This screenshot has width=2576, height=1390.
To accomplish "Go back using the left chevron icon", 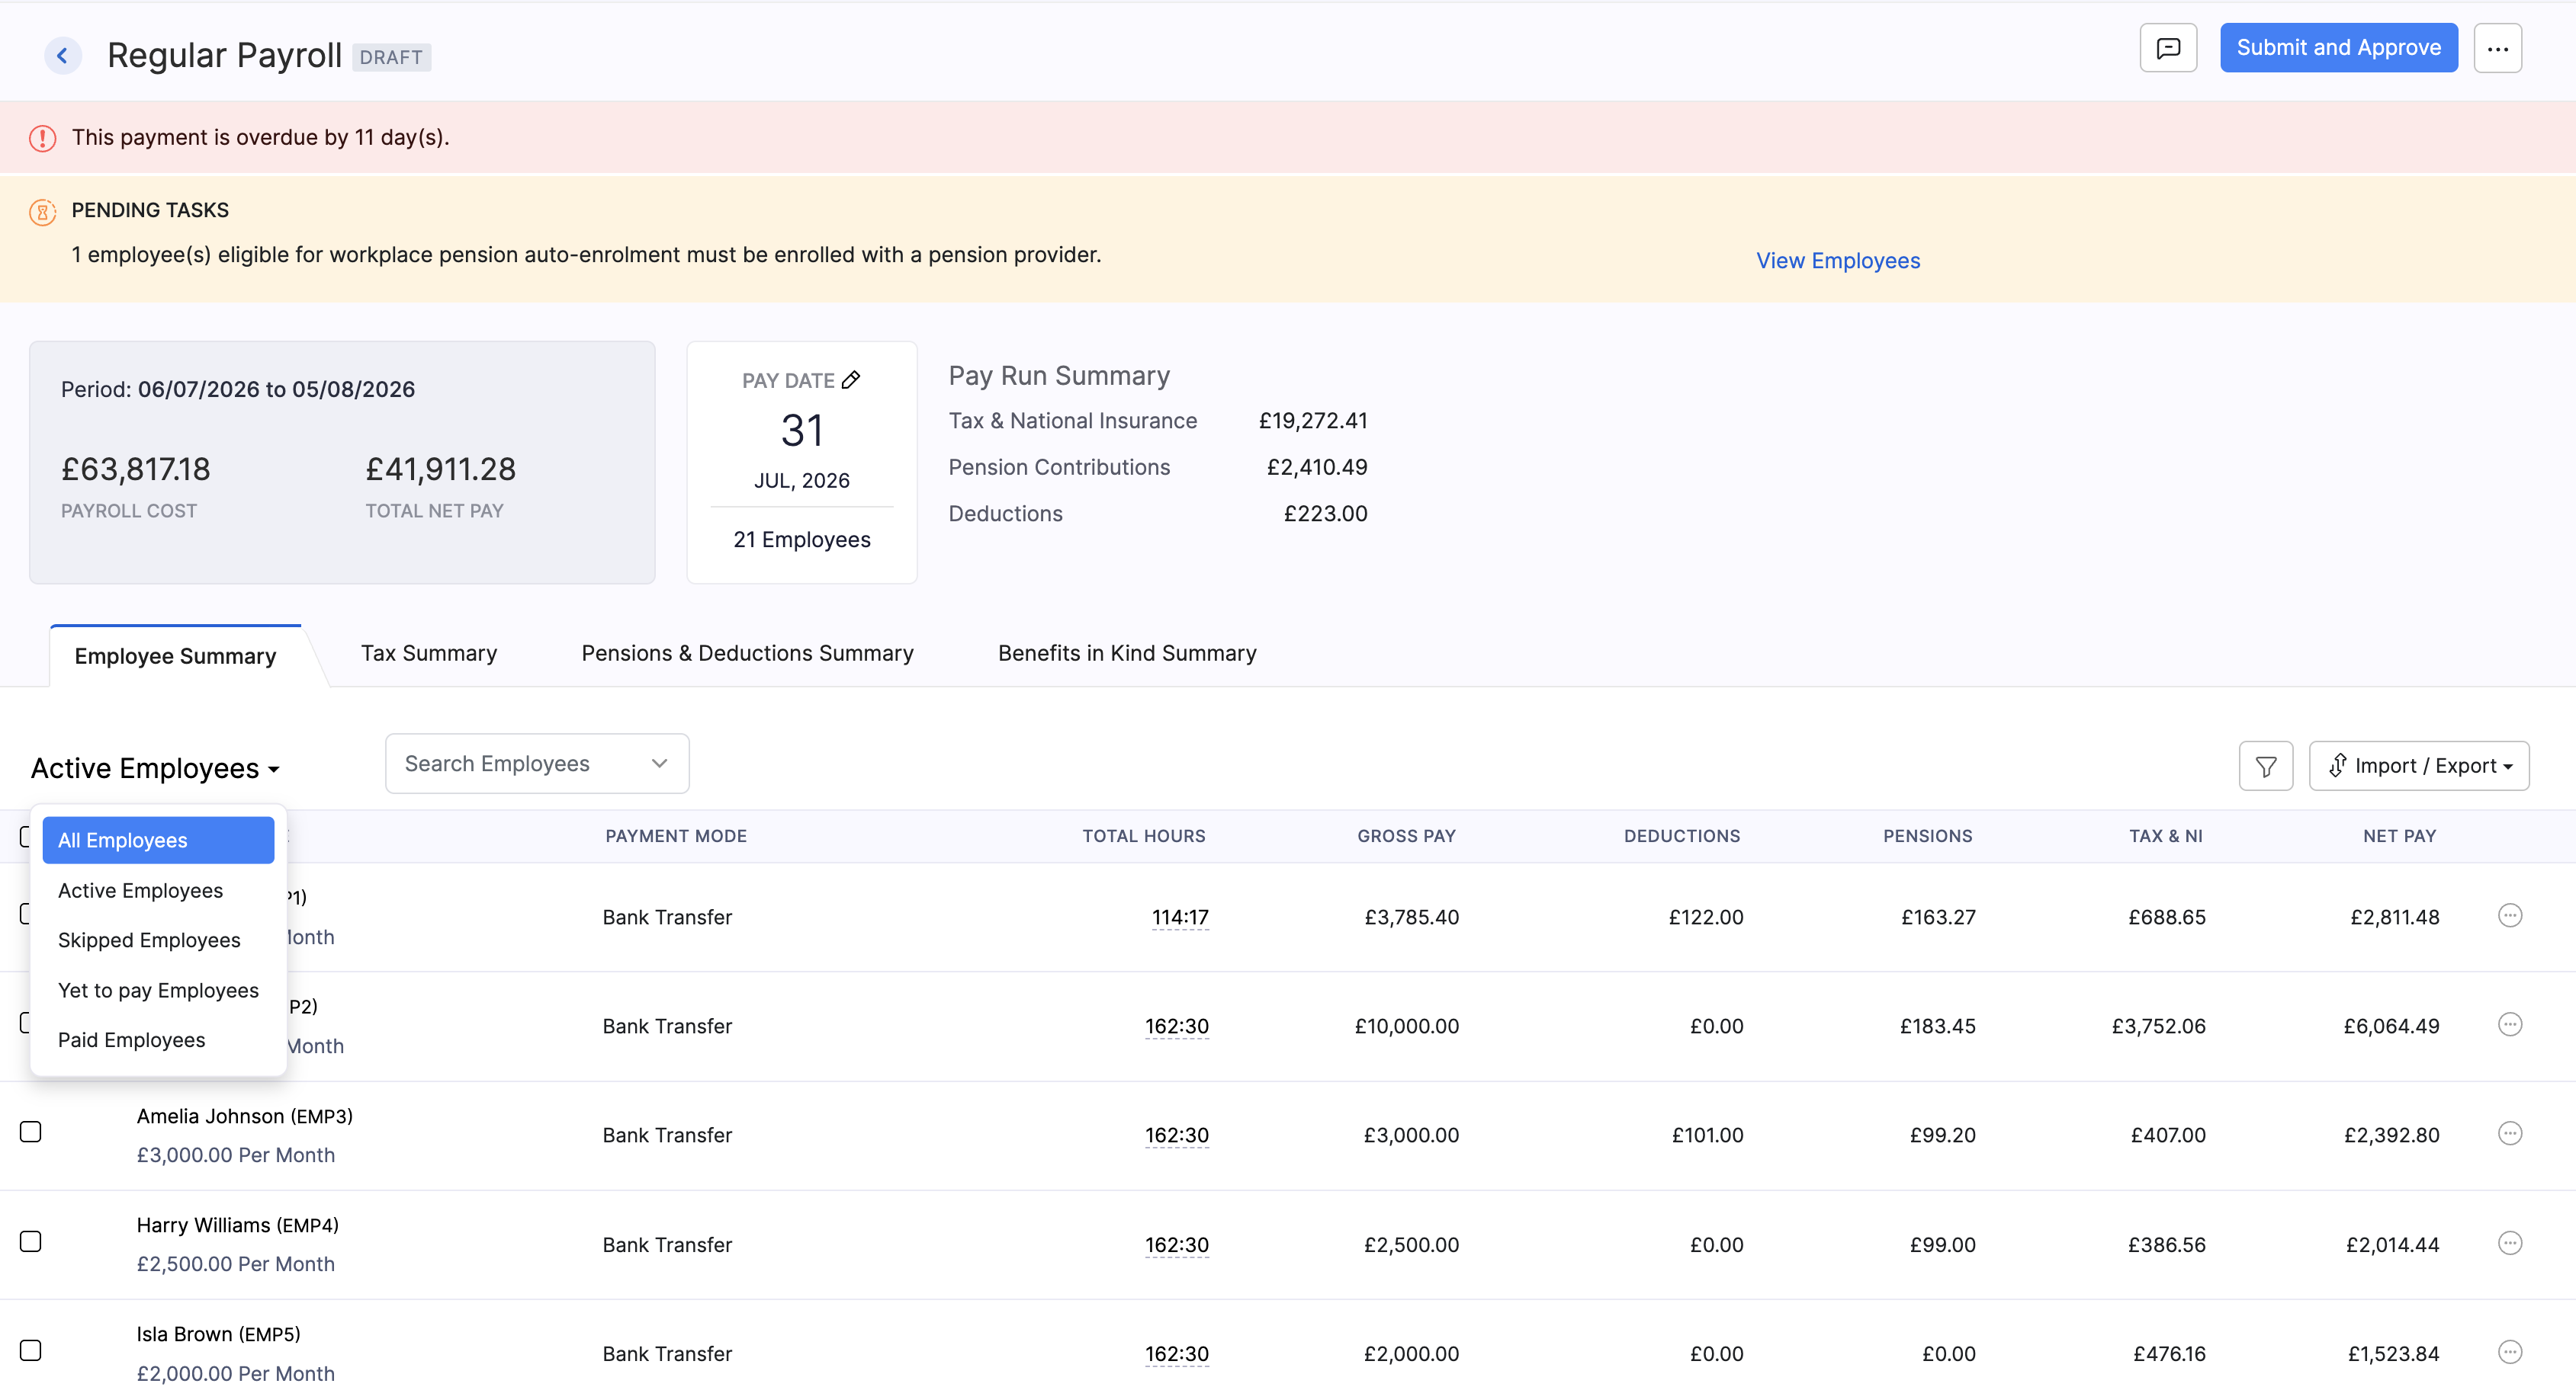I will [x=63, y=56].
